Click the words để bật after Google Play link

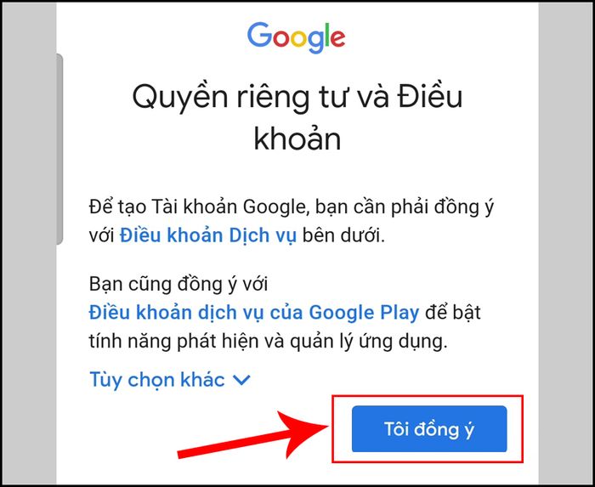click(453, 313)
